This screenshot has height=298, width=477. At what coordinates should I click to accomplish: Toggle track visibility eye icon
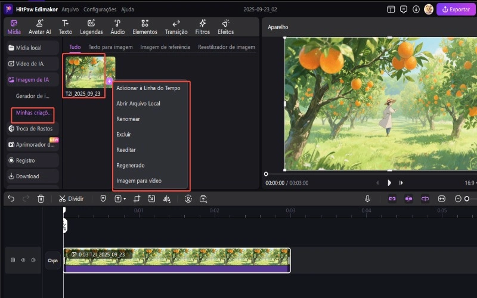click(23, 260)
